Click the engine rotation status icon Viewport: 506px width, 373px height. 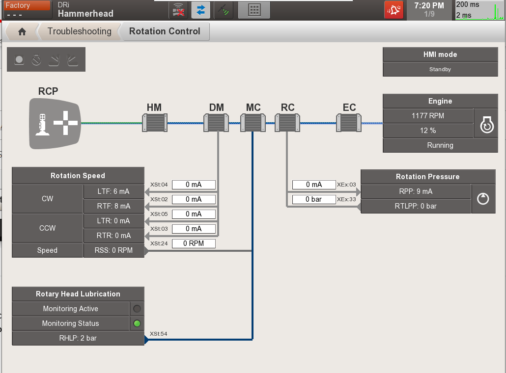486,125
